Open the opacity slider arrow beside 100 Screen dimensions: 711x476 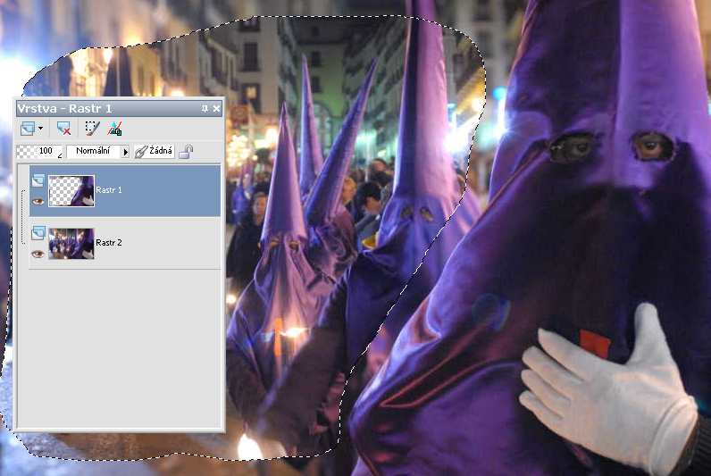[60, 155]
